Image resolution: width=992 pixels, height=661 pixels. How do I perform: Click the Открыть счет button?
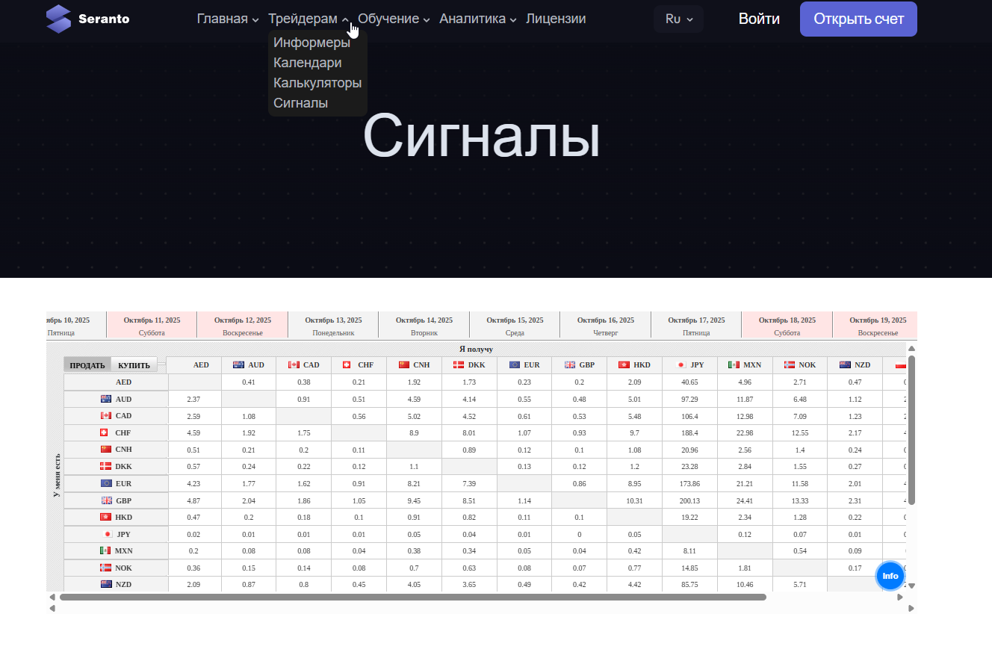pos(858,19)
